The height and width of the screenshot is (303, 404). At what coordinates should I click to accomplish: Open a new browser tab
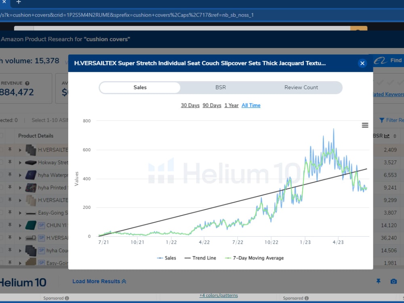click(x=19, y=2)
